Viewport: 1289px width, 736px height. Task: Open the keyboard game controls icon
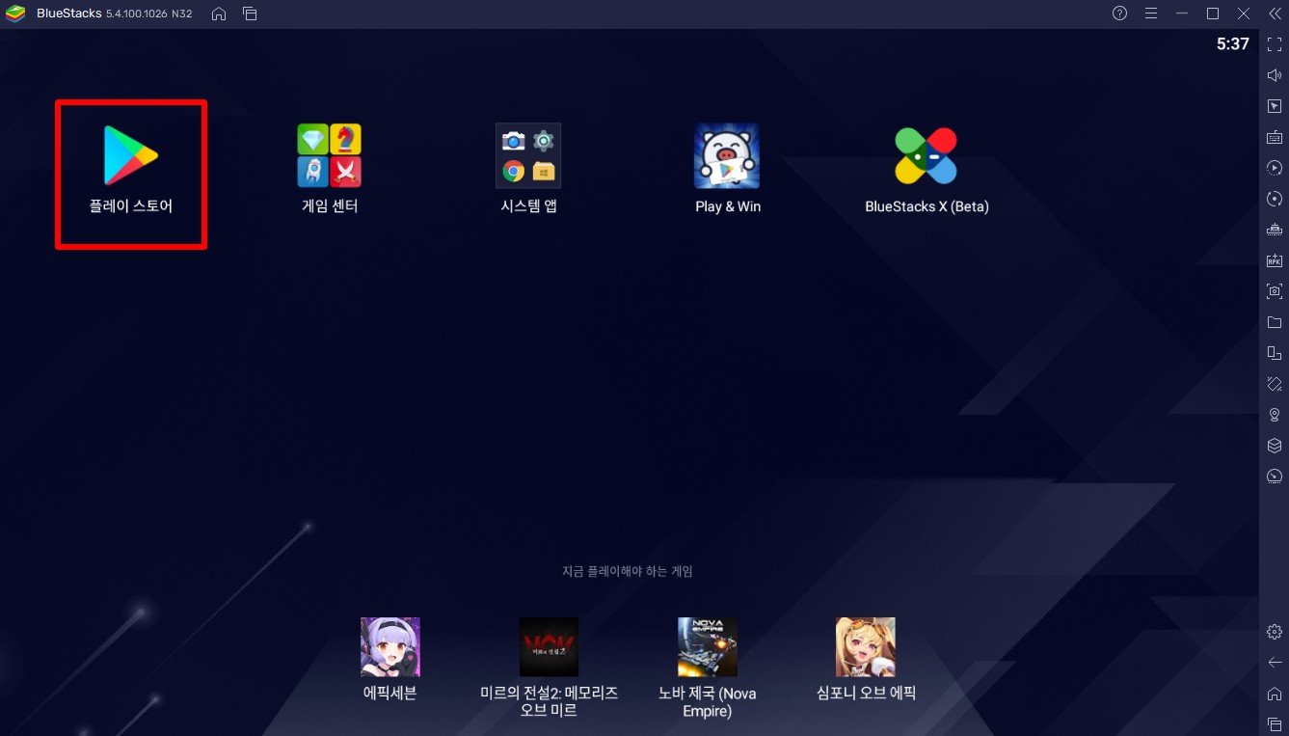pos(1275,137)
